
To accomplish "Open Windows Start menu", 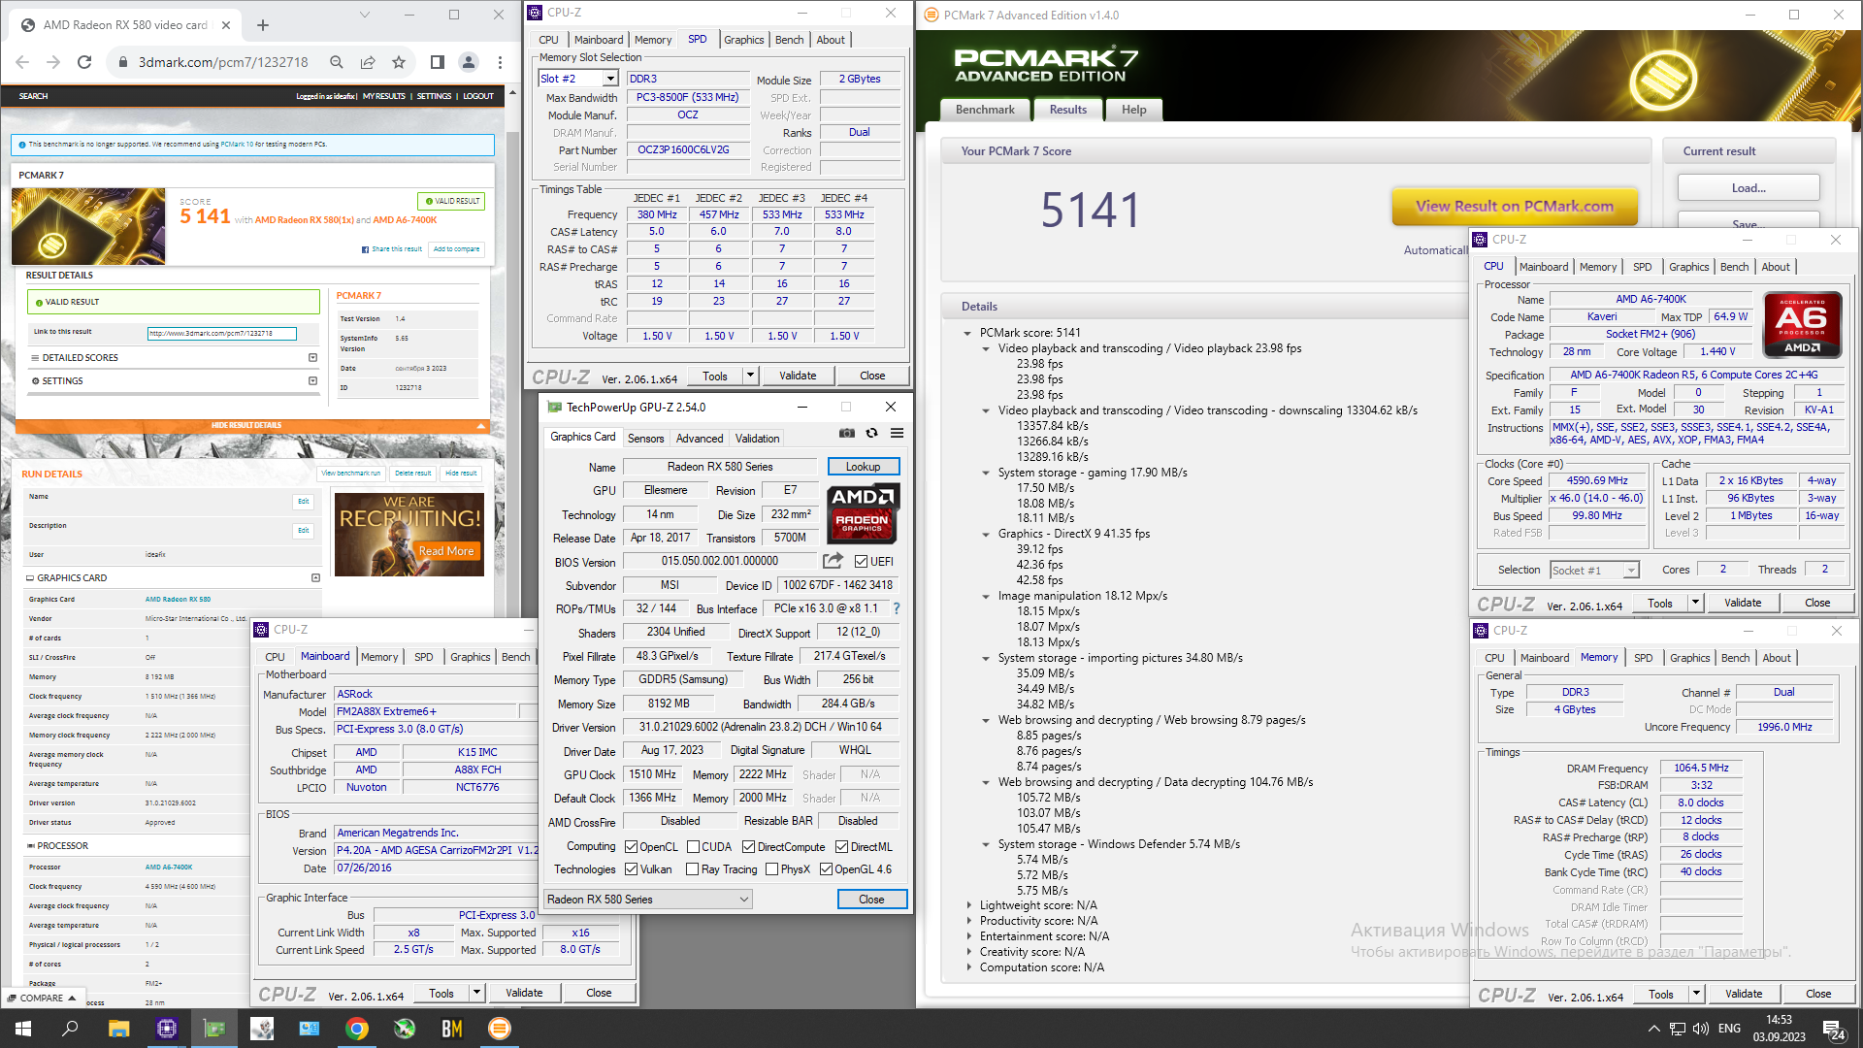I will pos(23,1029).
